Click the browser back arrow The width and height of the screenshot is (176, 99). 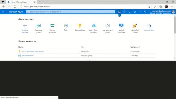tap(4, 7)
